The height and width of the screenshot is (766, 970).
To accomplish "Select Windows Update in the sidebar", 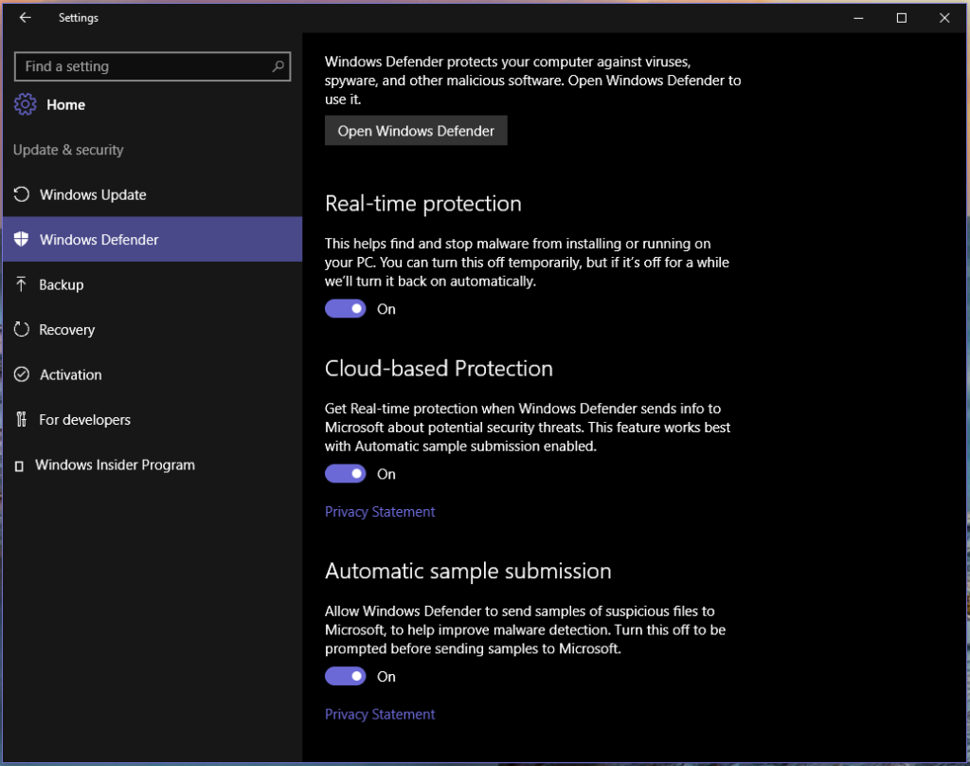I will pyautogui.click(x=93, y=195).
